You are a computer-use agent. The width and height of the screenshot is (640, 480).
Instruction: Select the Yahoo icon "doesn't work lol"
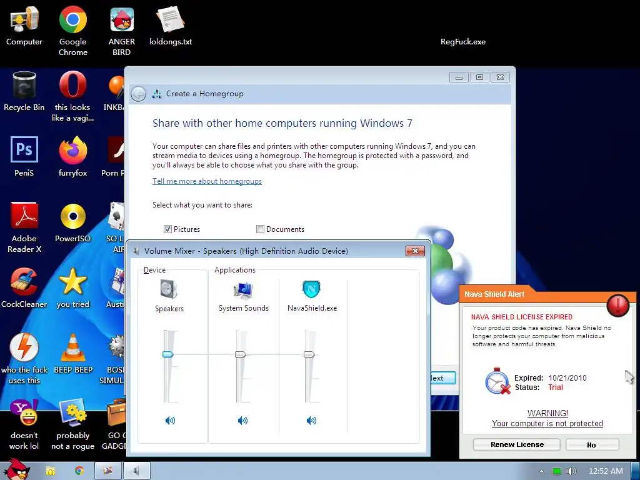[x=24, y=425]
